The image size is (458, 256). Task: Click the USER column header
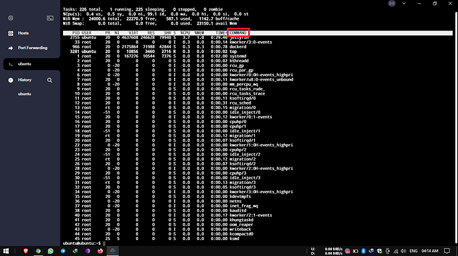point(86,33)
